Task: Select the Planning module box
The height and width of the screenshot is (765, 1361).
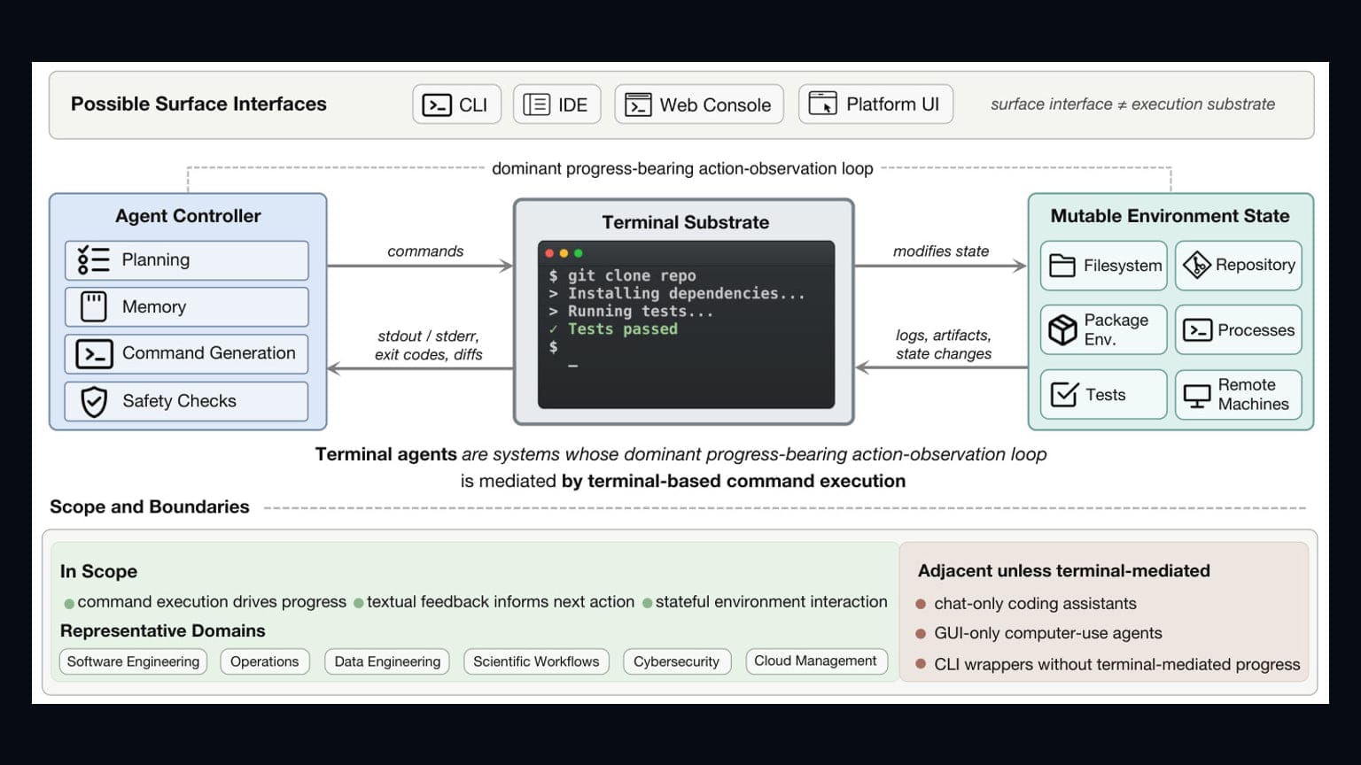Action: tap(187, 260)
